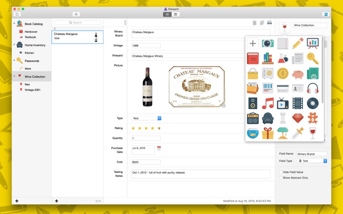343x214 pixels.
Task: Pick the green cash bills icon
Action: [x=313, y=73]
